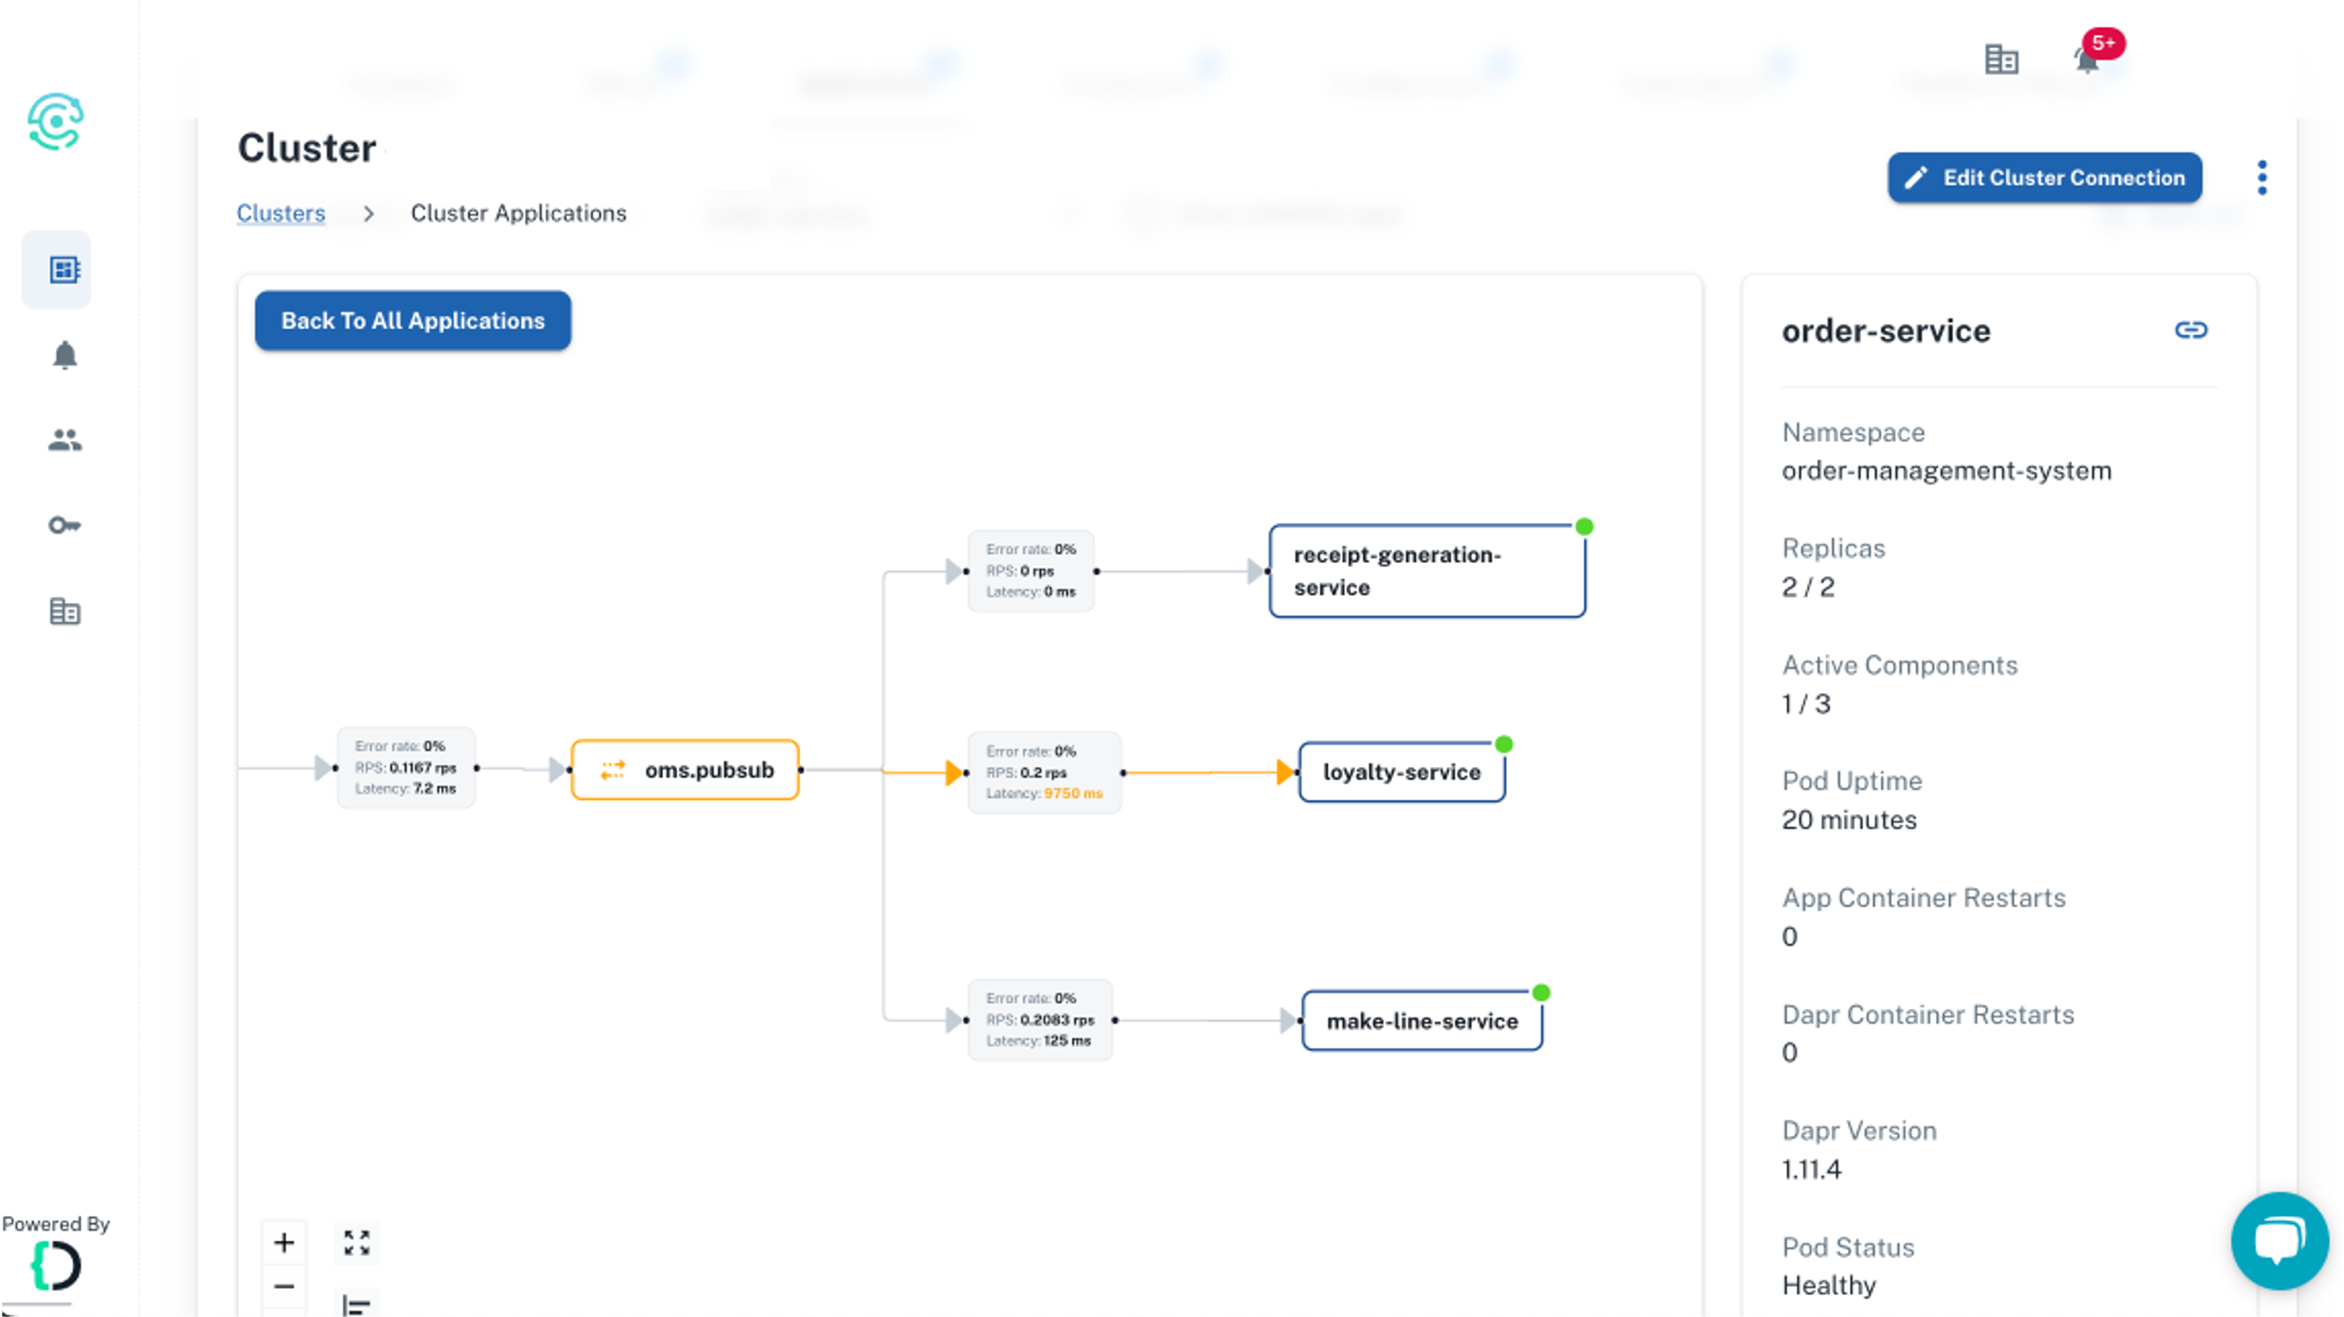The height and width of the screenshot is (1317, 2344).
Task: Select the oms.pubsub node
Action: (685, 770)
